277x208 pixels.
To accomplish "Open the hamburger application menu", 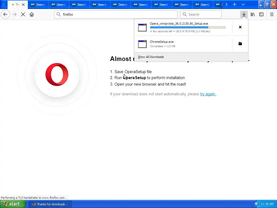I will [x=272, y=14].
